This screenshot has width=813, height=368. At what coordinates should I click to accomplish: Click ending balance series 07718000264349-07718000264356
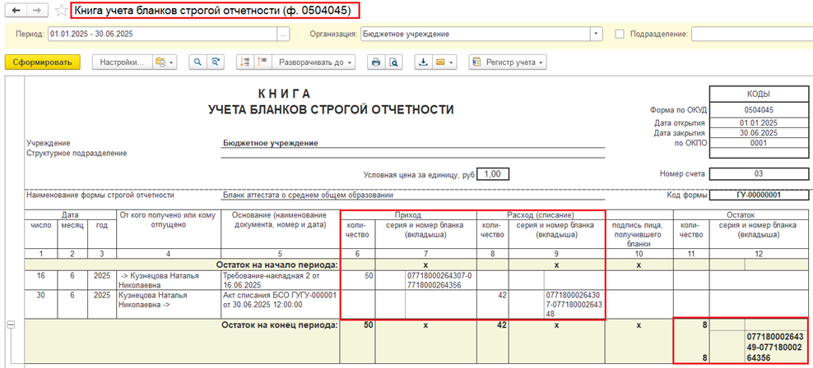pyautogui.click(x=776, y=347)
